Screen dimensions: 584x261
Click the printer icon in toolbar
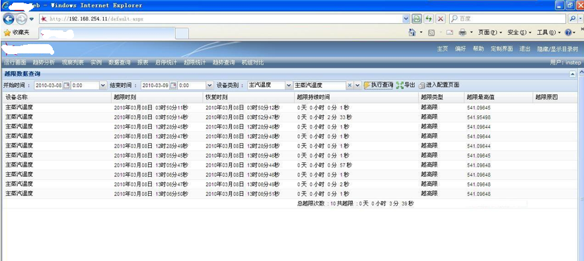(x=462, y=33)
